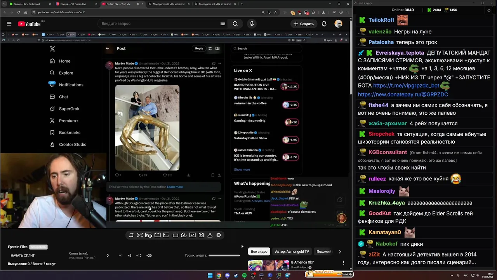497x280 pixels.
Task: Click the aspect-ratio frame icon in player toolbar
Action: click(166, 235)
